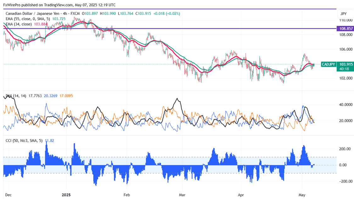The image size is (354, 199).
Task: Click the Mar label on time axis
Action: [182, 195]
